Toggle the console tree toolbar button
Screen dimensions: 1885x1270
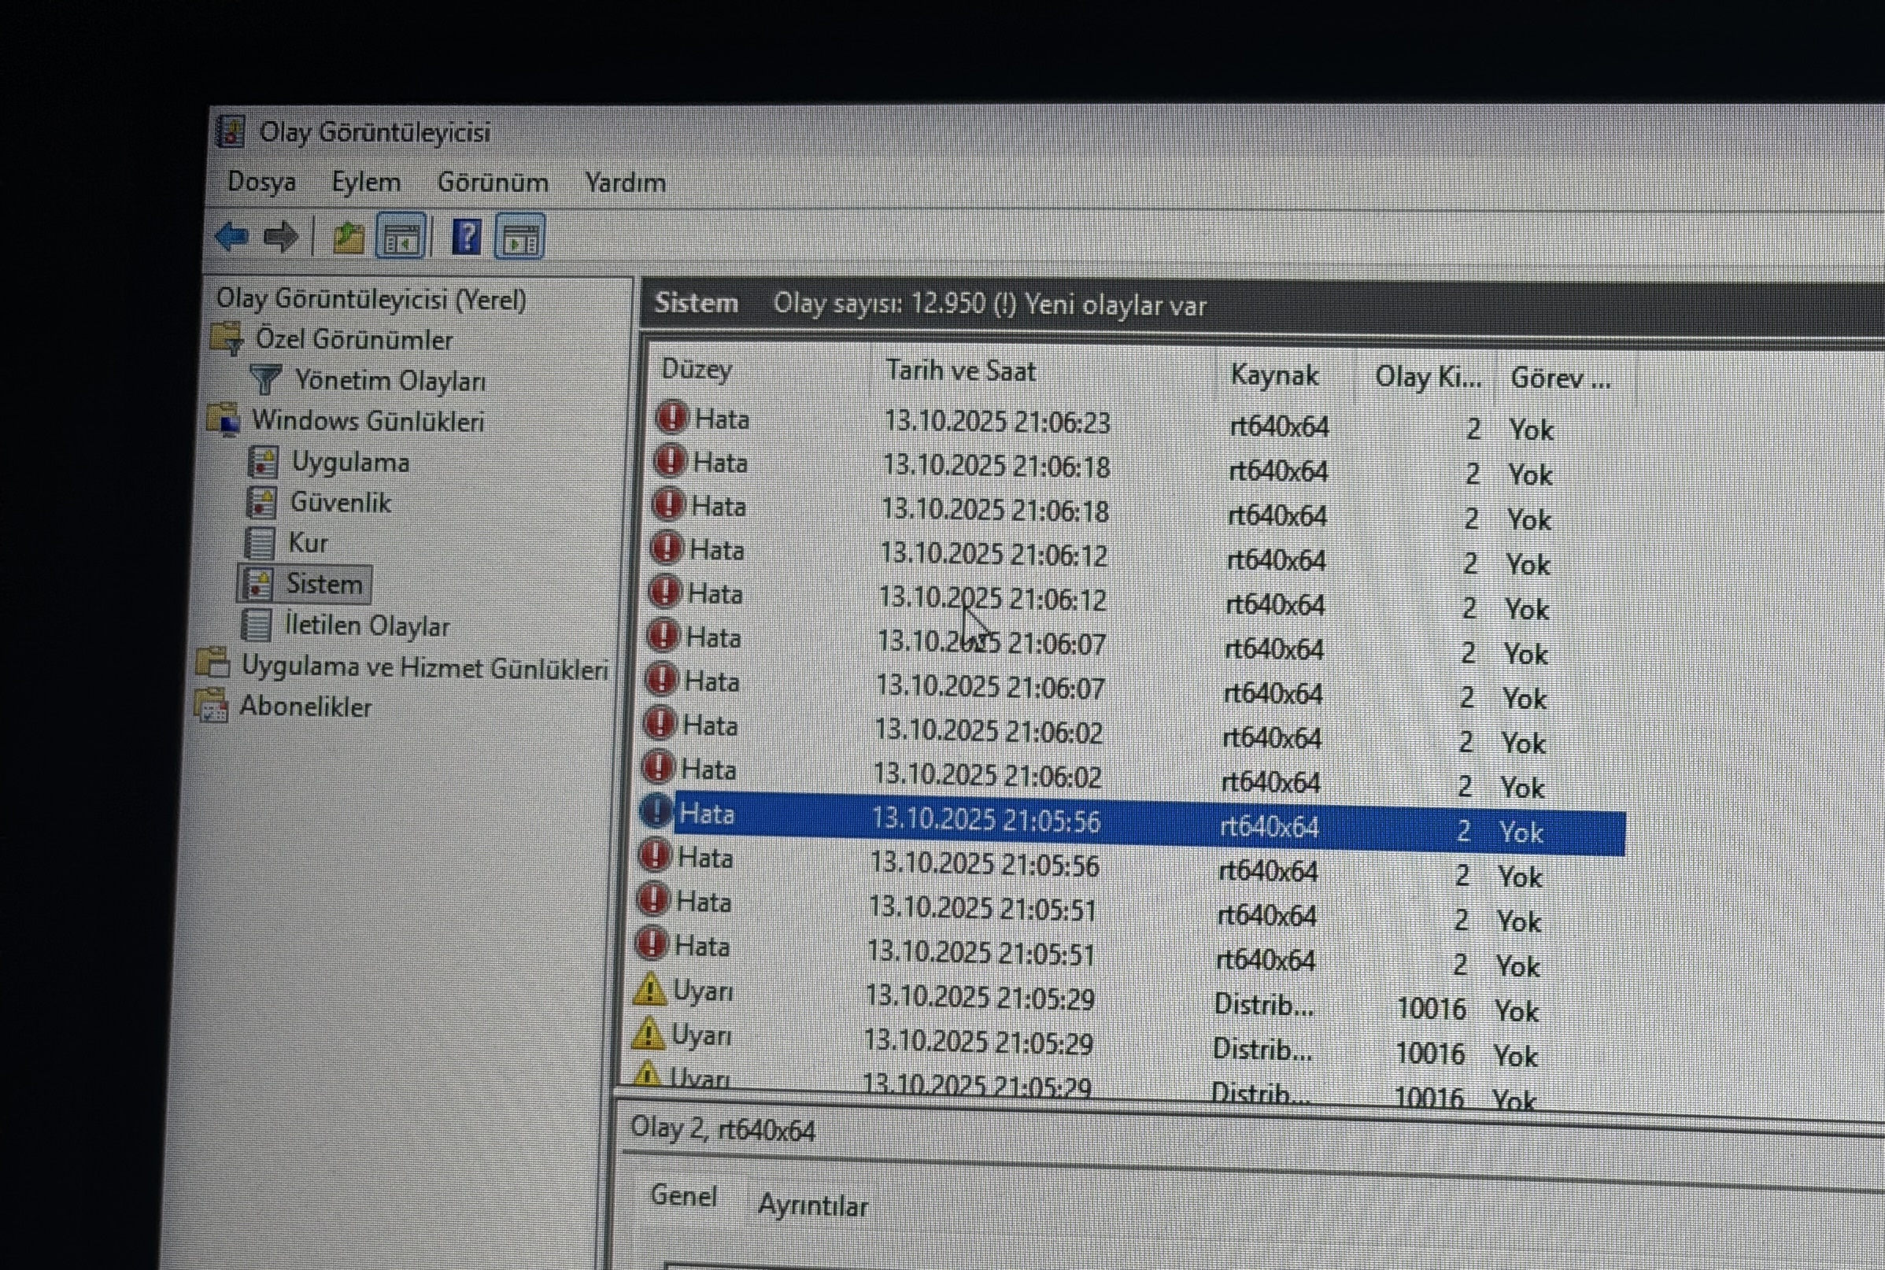(401, 238)
